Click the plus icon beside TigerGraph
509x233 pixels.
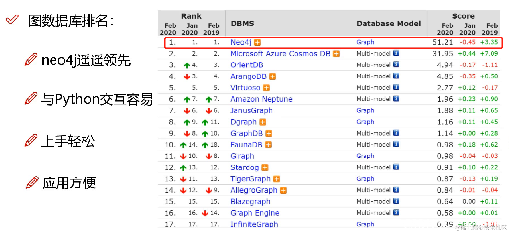coord(277,179)
